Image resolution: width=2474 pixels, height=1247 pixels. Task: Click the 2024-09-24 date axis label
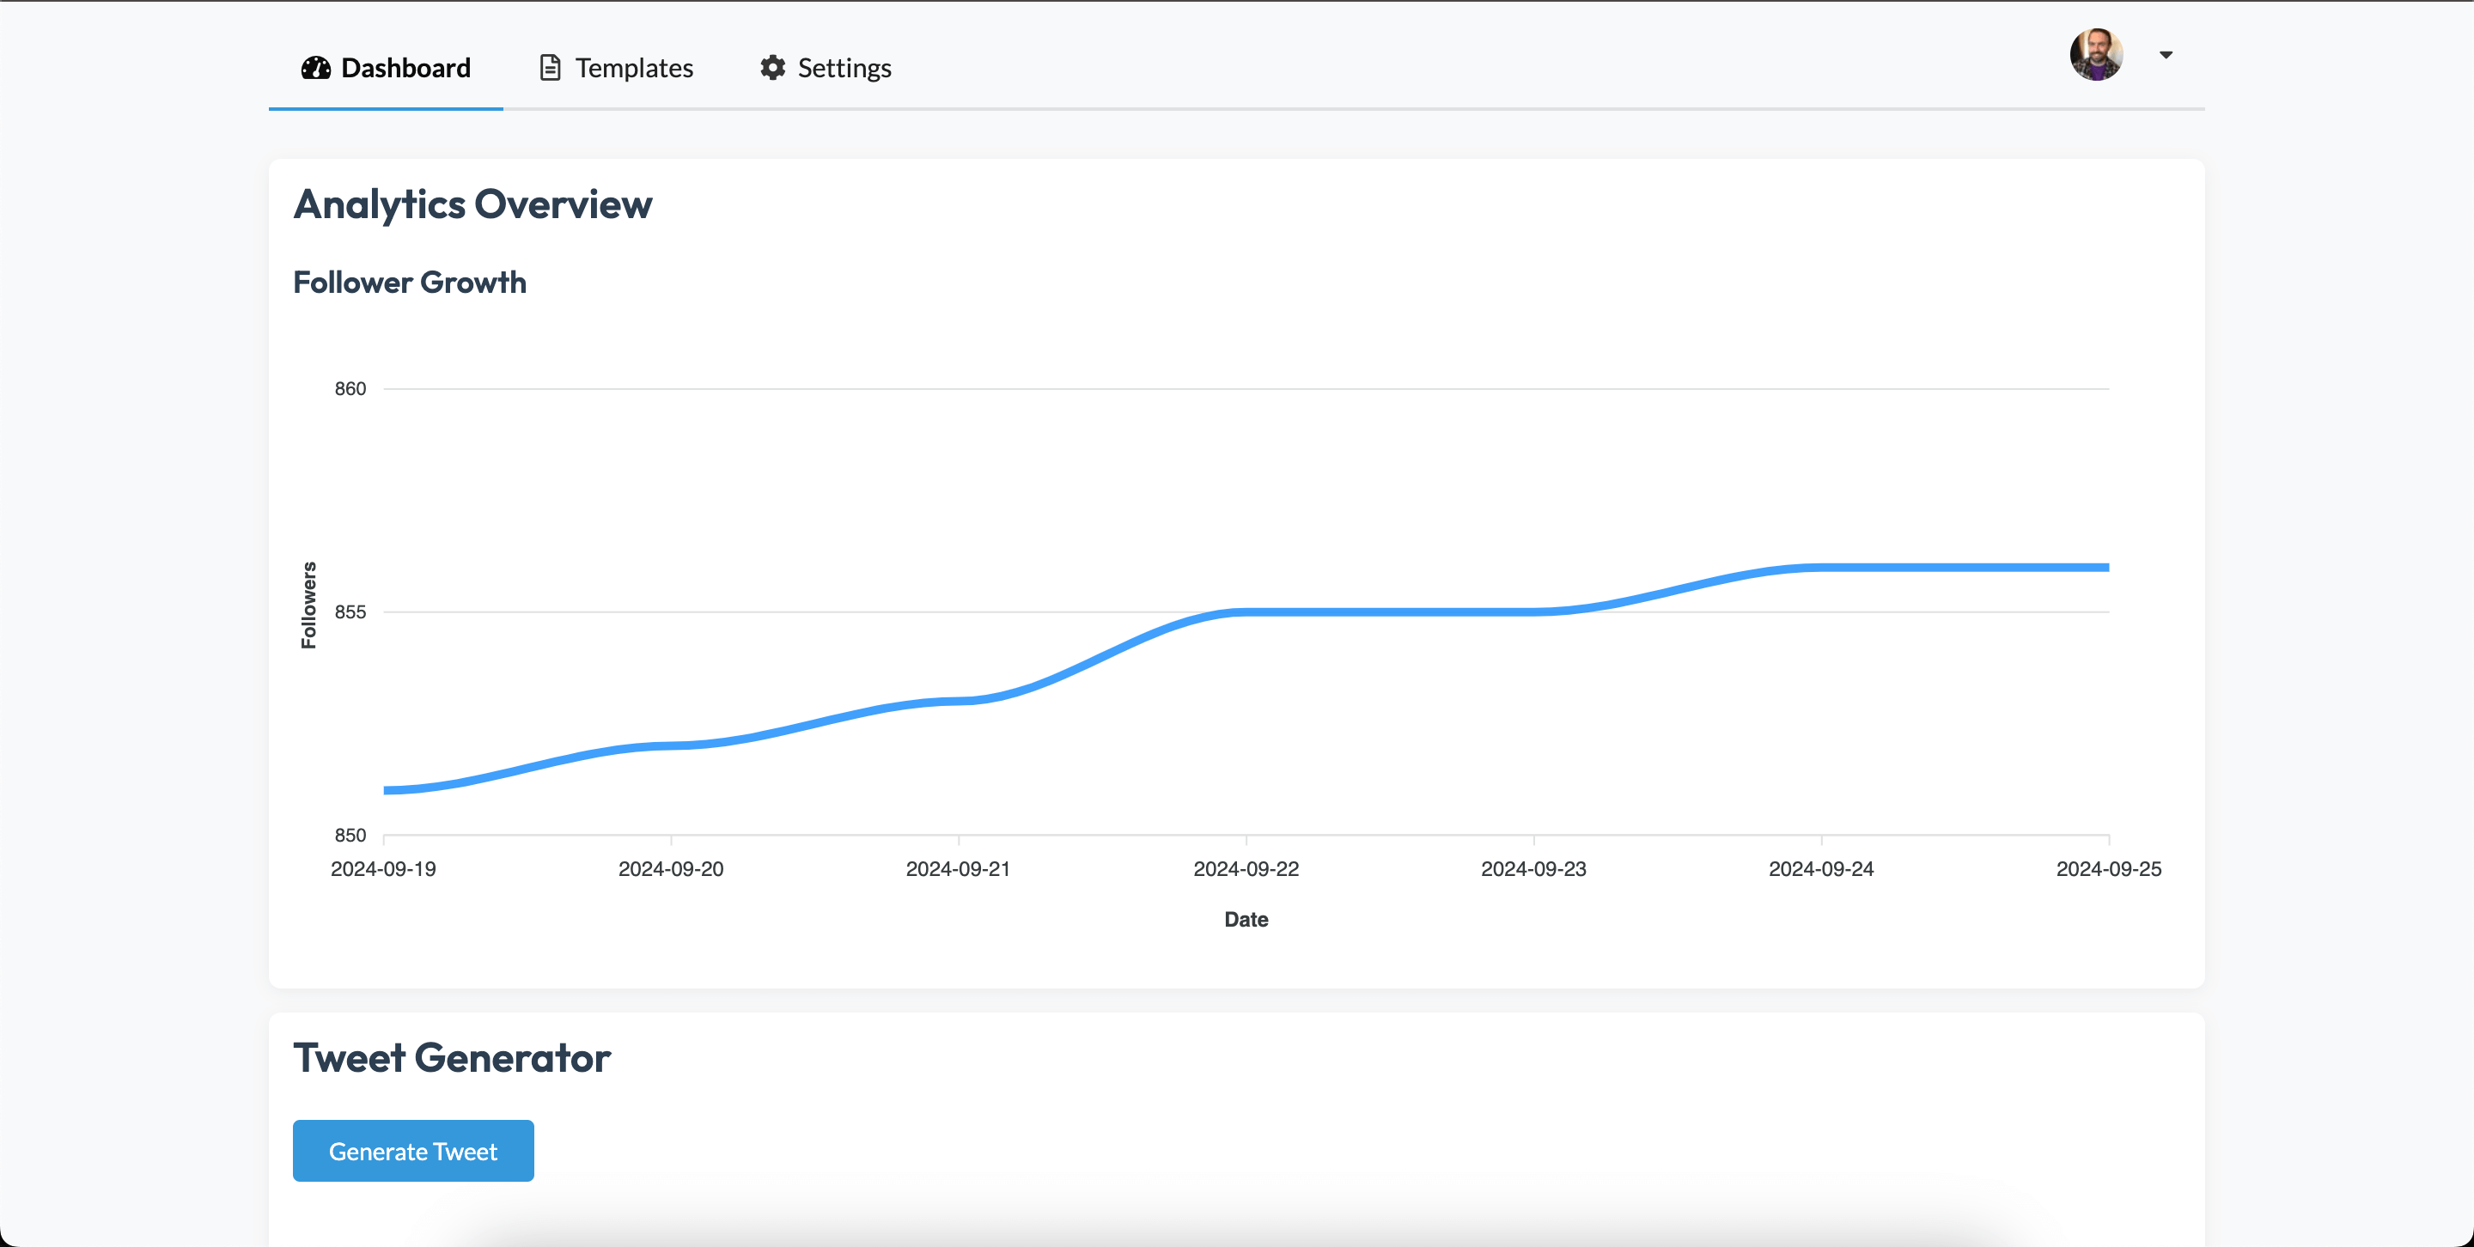[x=1820, y=869]
